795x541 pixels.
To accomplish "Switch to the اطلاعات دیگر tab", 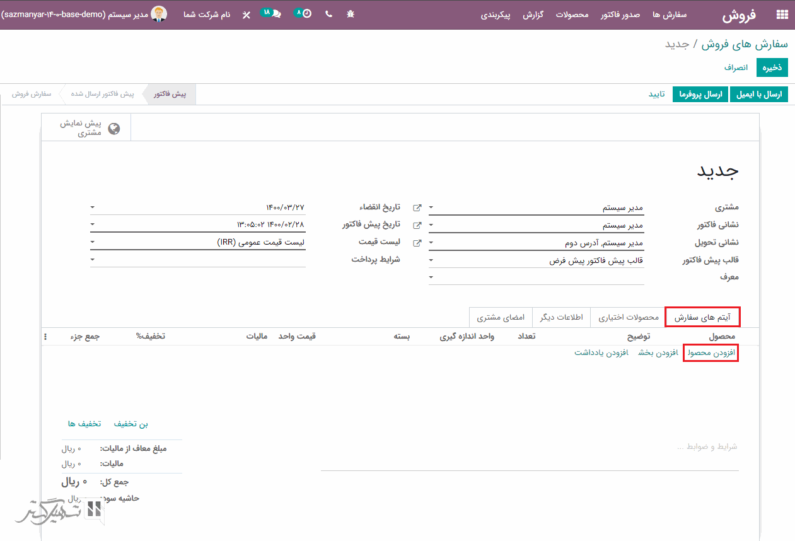I will point(561,317).
